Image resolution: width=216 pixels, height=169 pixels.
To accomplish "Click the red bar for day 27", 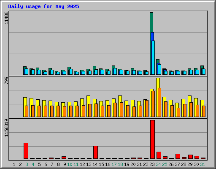I will (178, 156).
